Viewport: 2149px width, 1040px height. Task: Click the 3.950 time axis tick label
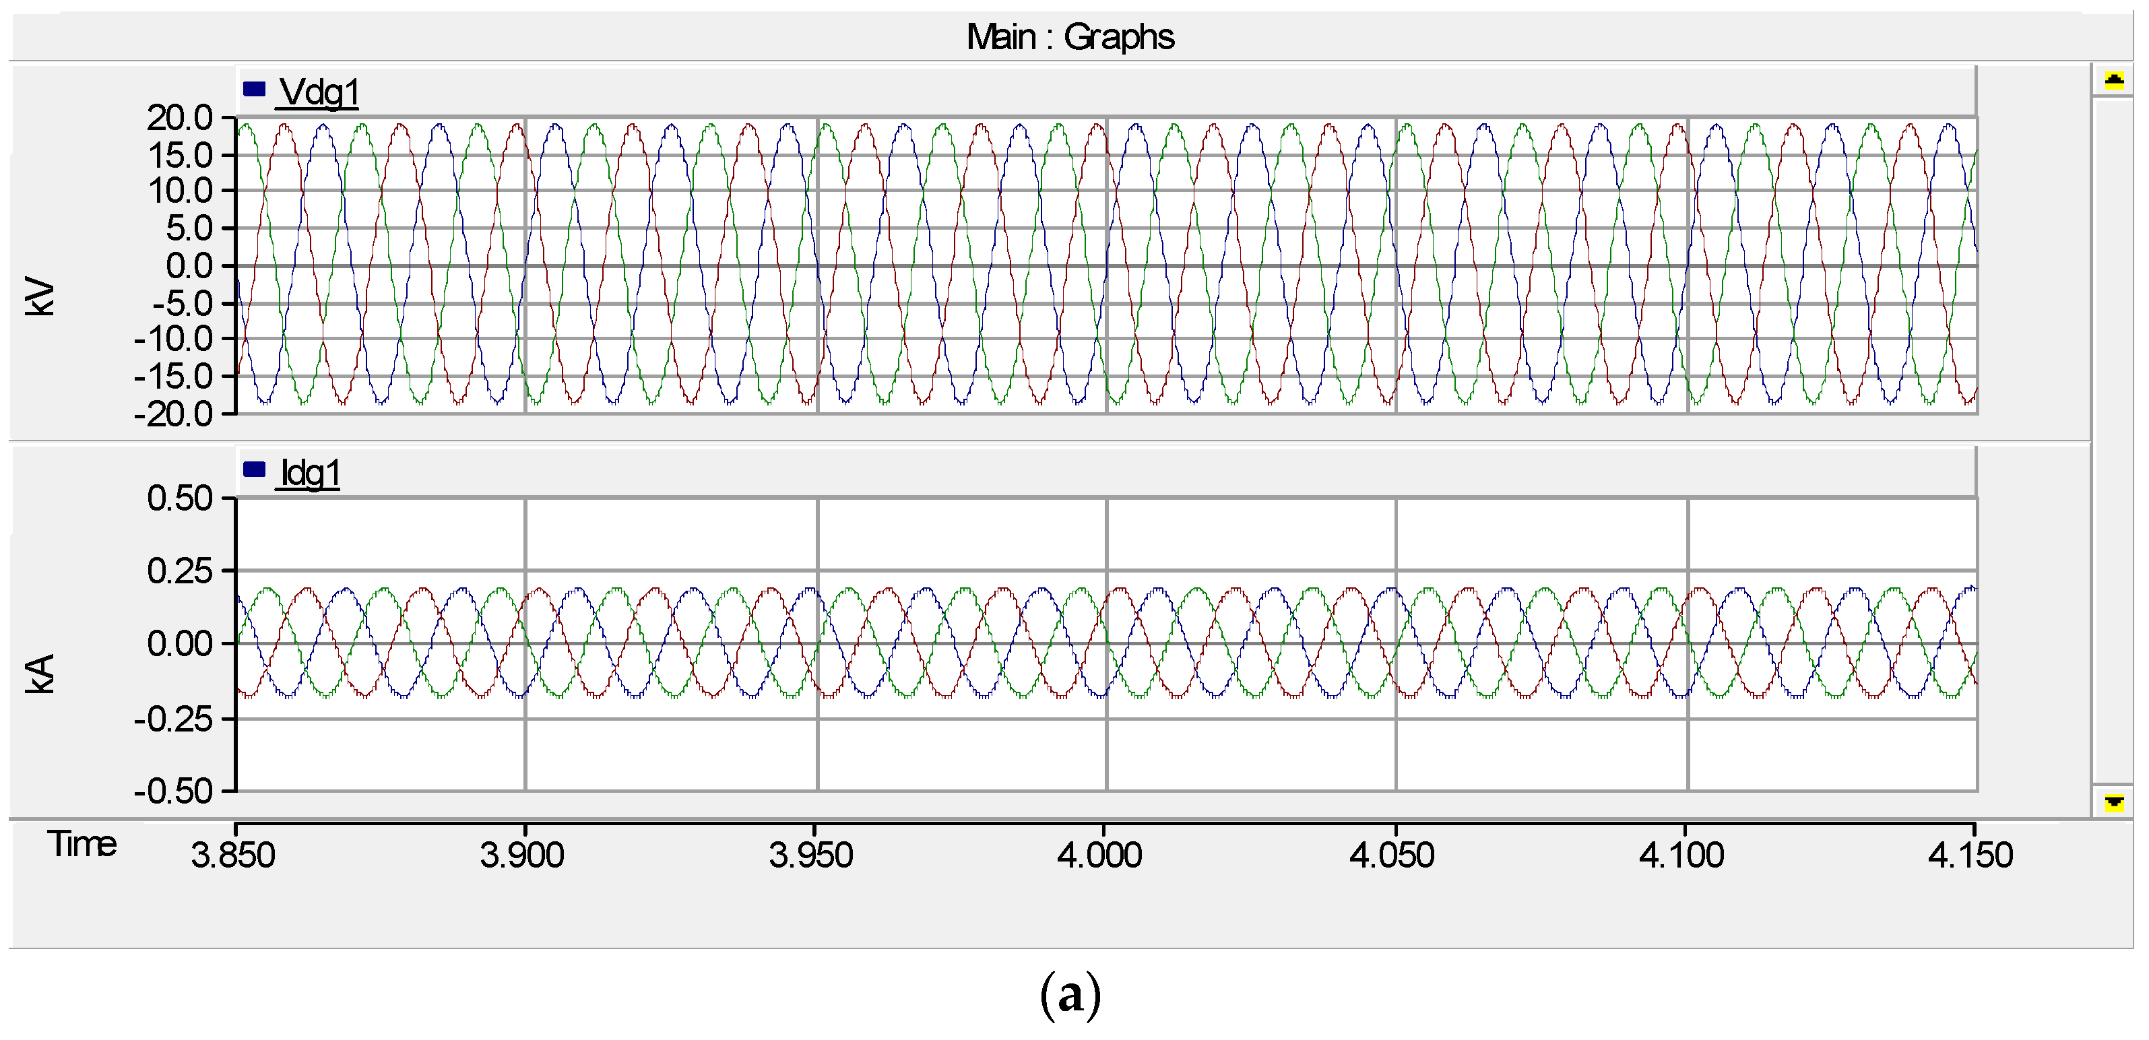(811, 855)
